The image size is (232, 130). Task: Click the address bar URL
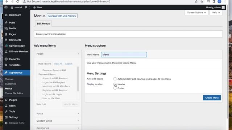click(76, 1)
